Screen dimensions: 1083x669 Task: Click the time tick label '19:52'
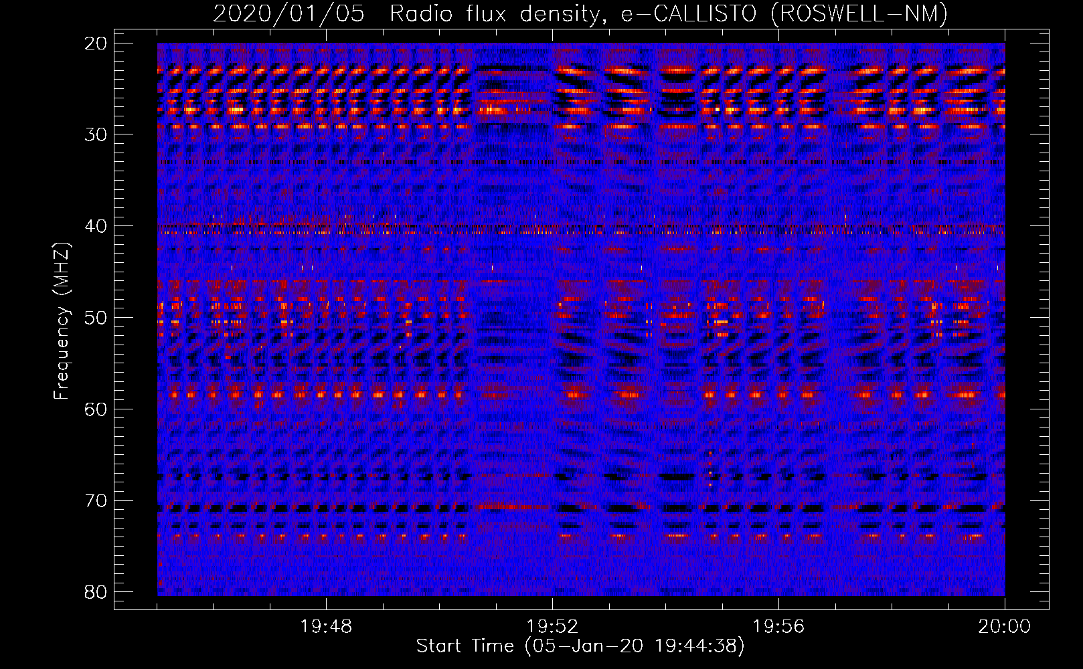point(552,627)
